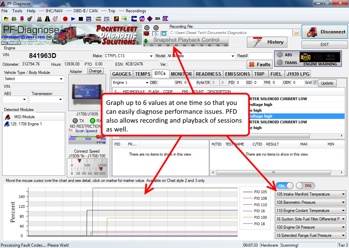Click the red wiring diagram toolbar icon

click(x=55, y=19)
